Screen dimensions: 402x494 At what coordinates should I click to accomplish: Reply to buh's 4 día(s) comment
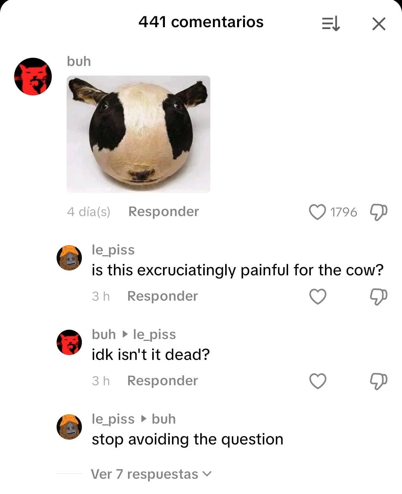pos(163,212)
